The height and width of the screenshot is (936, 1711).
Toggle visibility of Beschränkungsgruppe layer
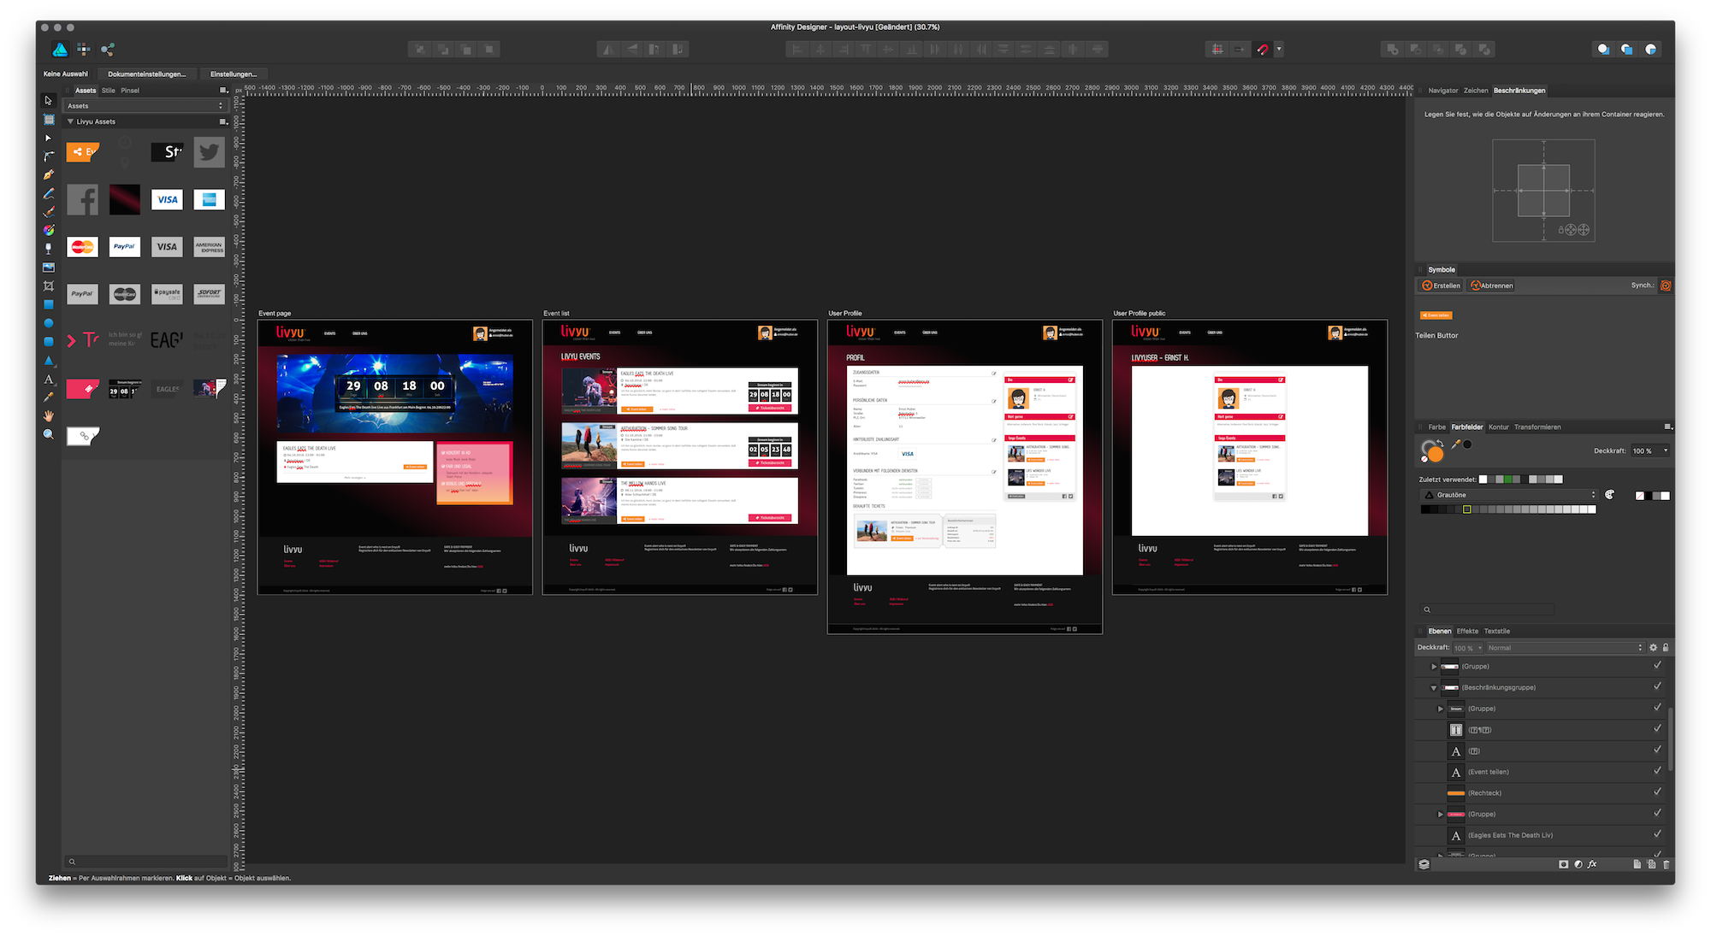pyautogui.click(x=1657, y=686)
